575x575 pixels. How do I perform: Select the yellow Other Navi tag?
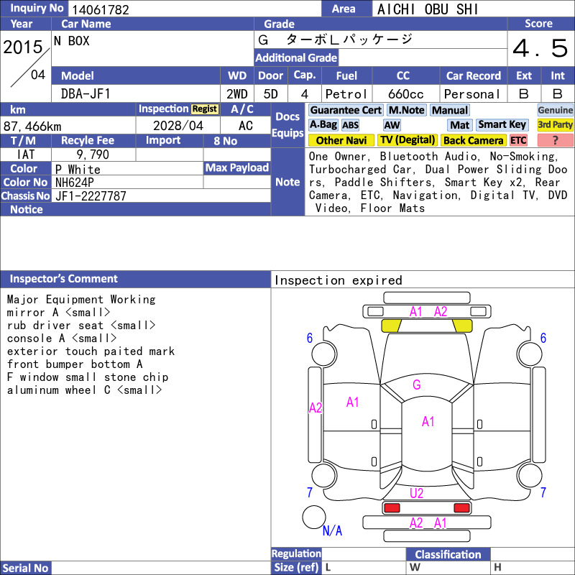341,140
